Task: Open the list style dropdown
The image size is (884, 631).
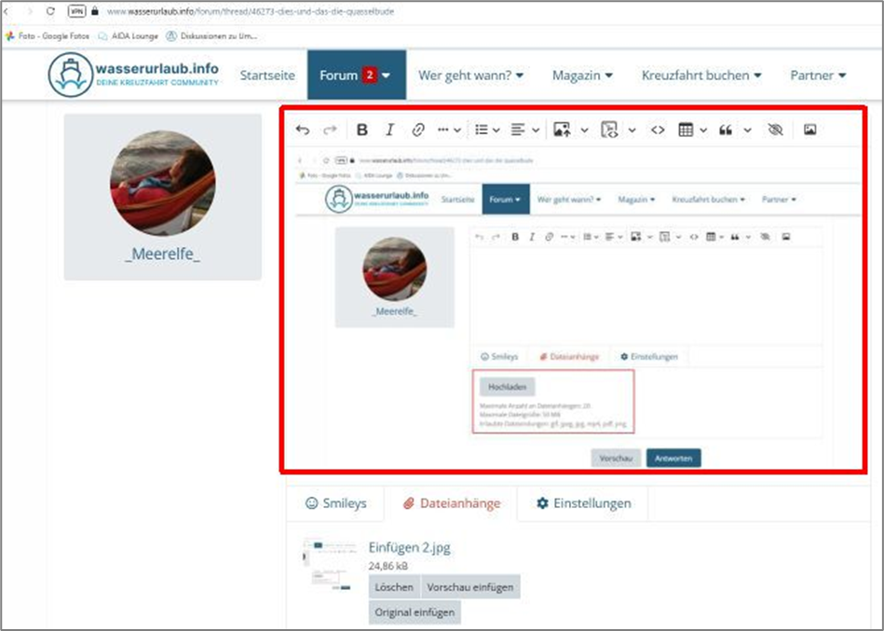Action: click(x=487, y=130)
